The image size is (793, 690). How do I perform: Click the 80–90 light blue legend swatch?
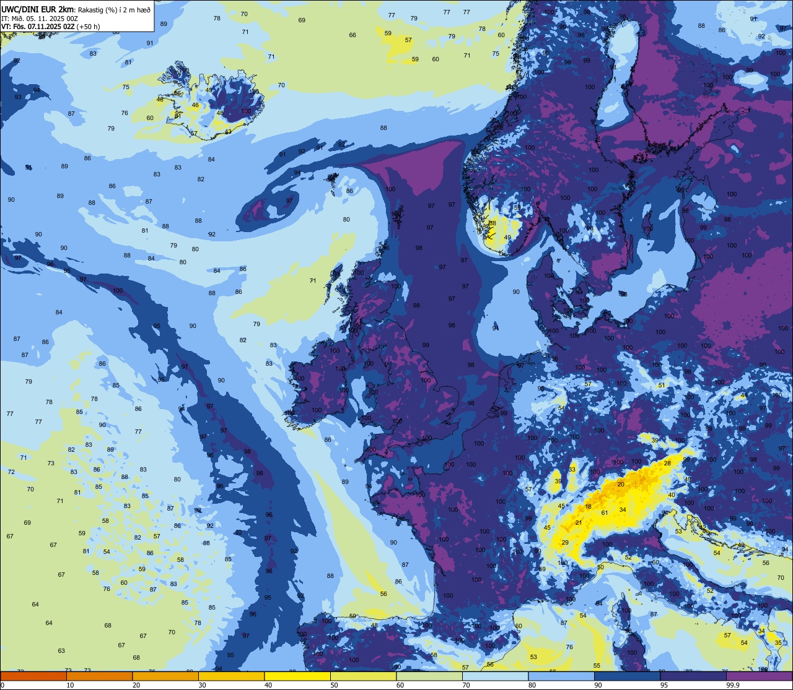[561, 676]
